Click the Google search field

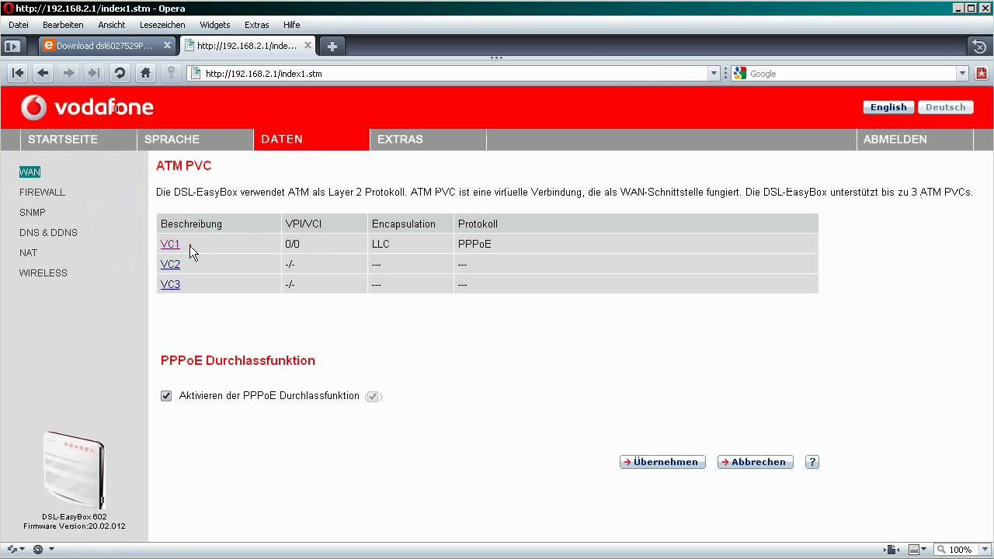click(851, 74)
